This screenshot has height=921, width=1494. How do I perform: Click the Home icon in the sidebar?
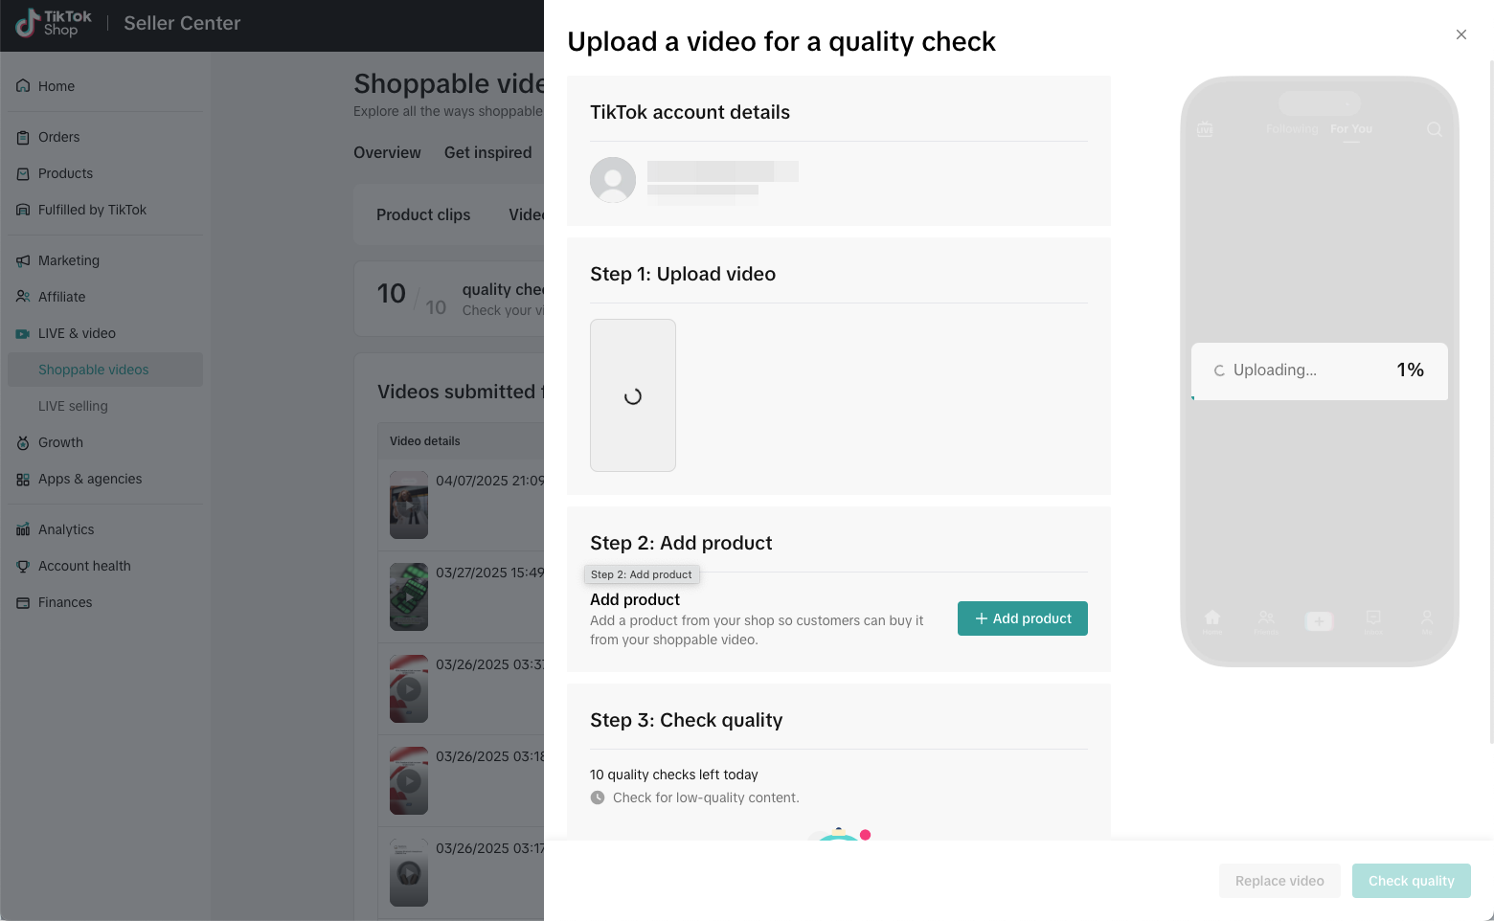[x=23, y=86]
